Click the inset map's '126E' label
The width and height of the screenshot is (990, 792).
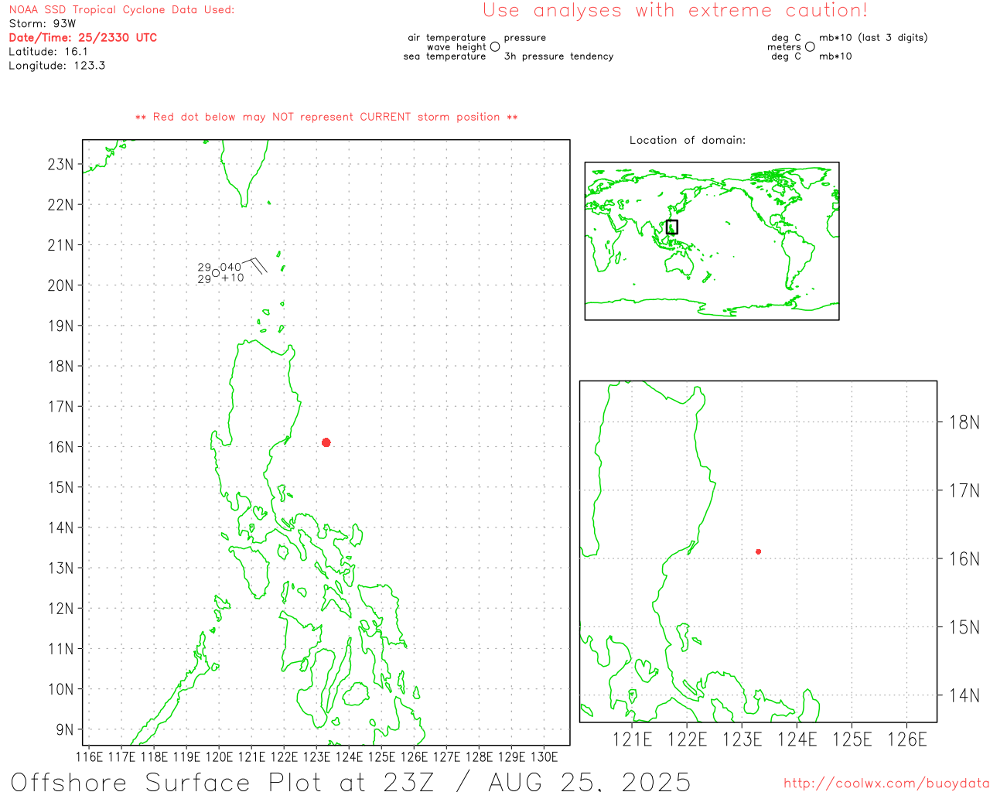(907, 739)
